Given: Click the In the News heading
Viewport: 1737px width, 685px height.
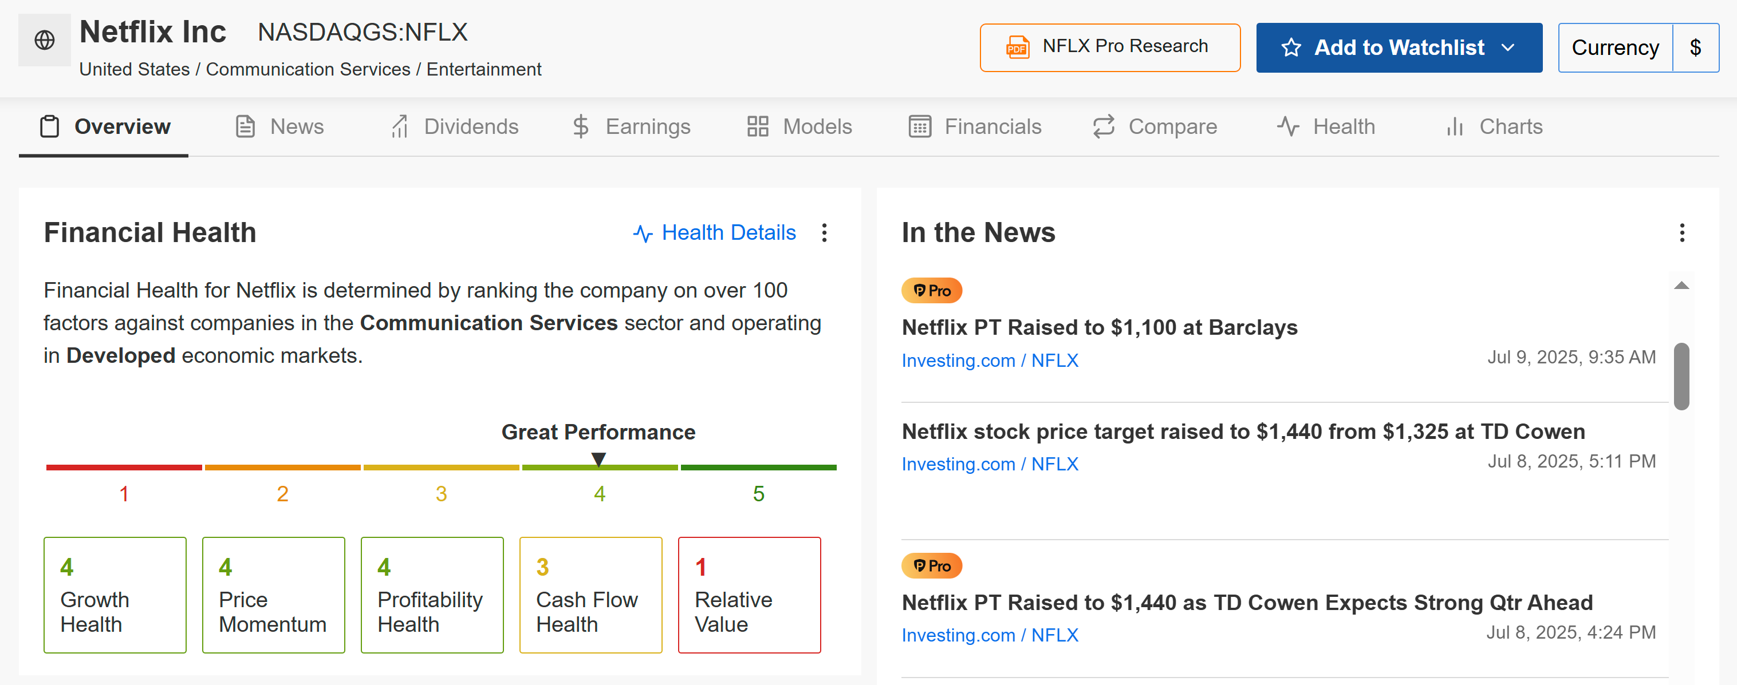Looking at the screenshot, I should [978, 233].
